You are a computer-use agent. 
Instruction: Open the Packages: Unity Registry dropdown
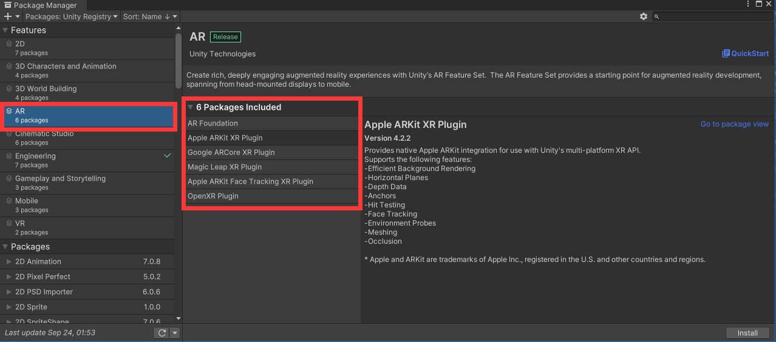click(x=71, y=16)
